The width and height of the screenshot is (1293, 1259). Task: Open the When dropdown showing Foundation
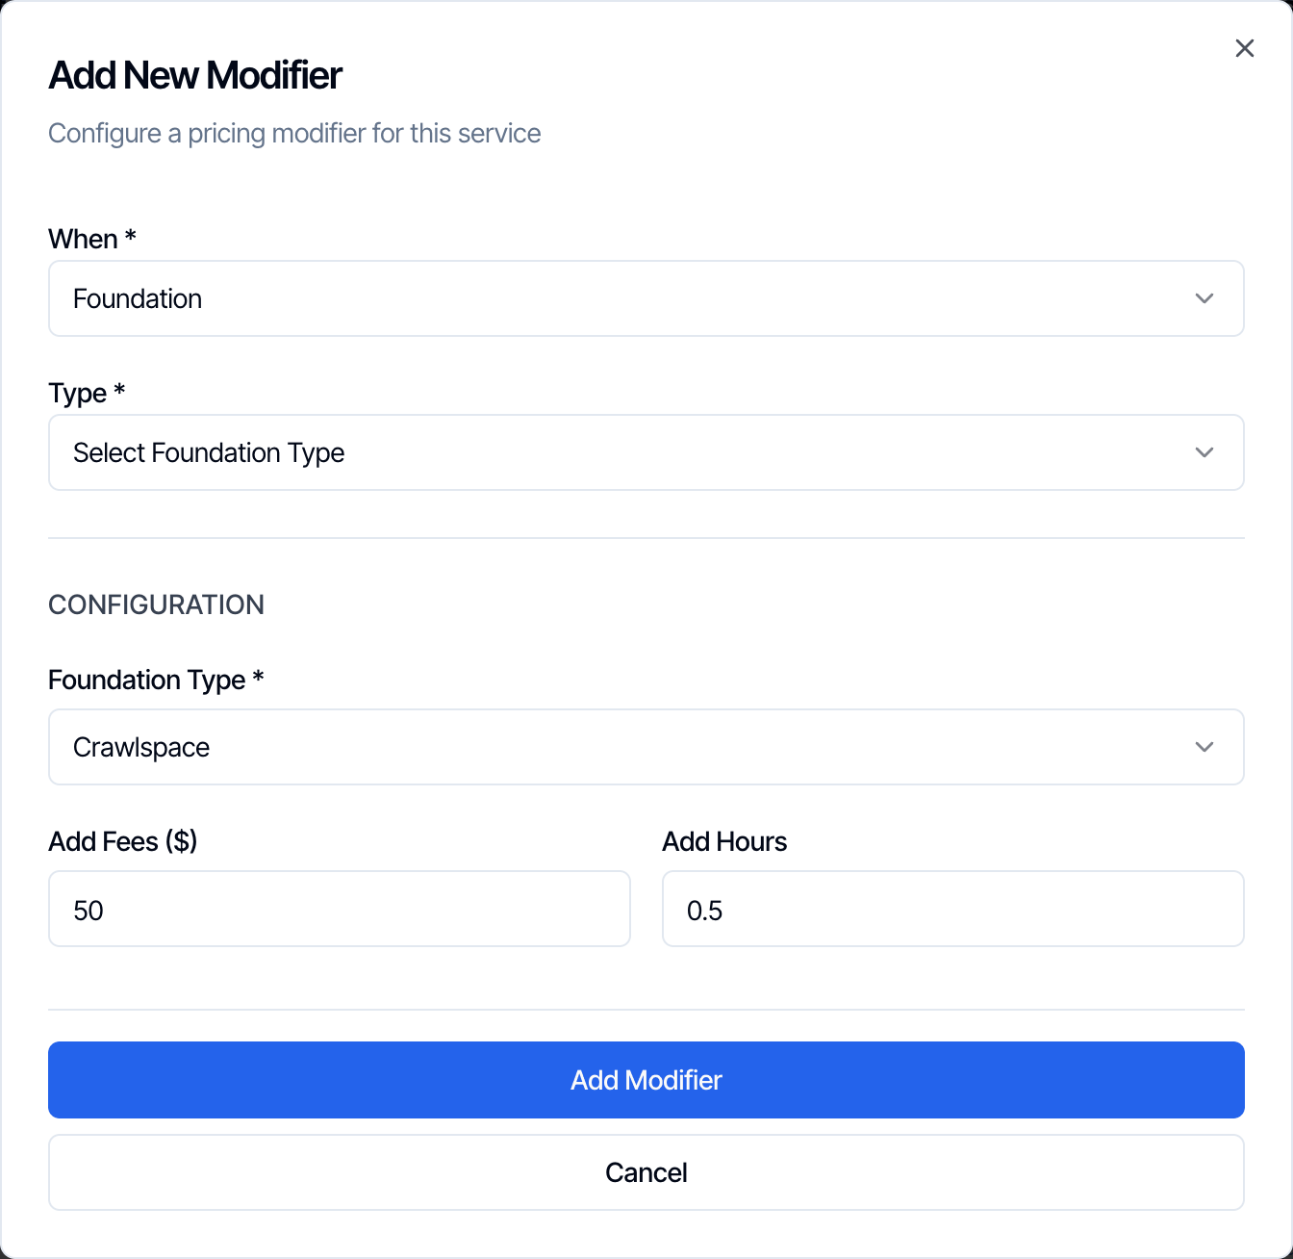(646, 298)
